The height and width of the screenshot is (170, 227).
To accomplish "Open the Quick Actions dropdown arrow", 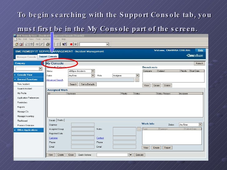I will [x=131, y=155].
